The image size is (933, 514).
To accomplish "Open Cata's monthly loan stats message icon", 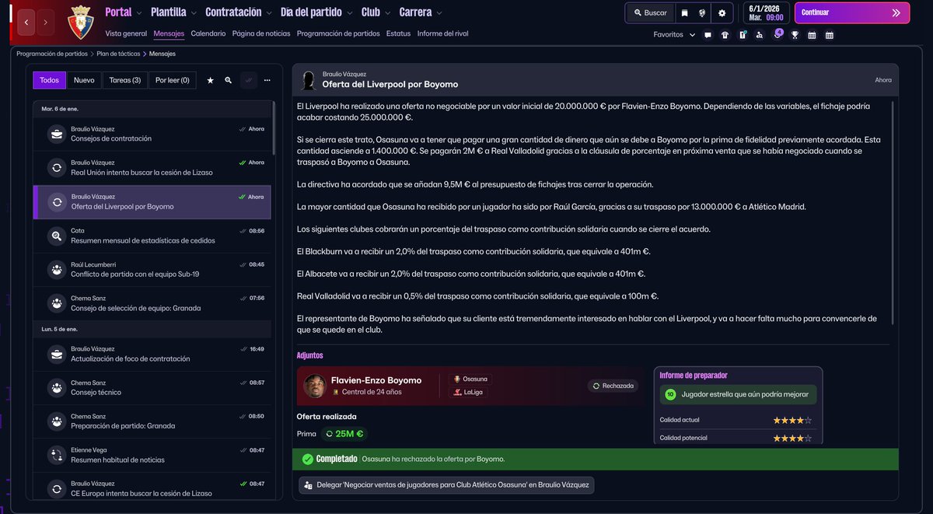I will click(57, 236).
